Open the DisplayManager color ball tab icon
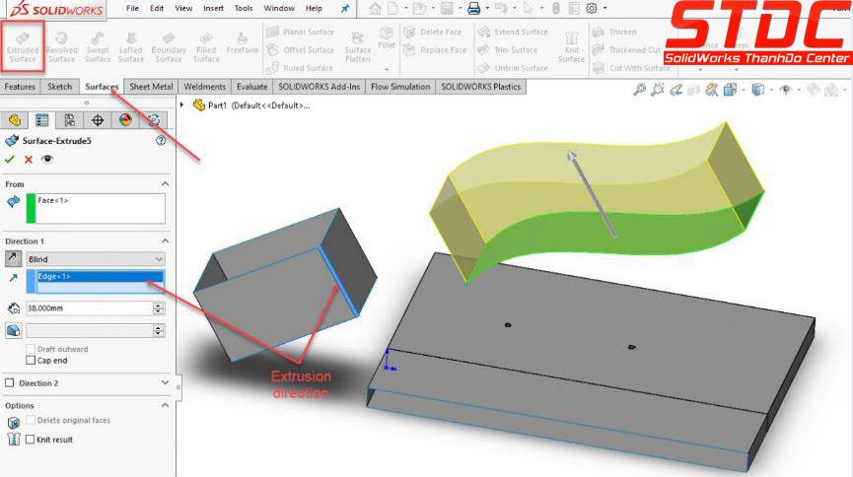 click(x=125, y=120)
